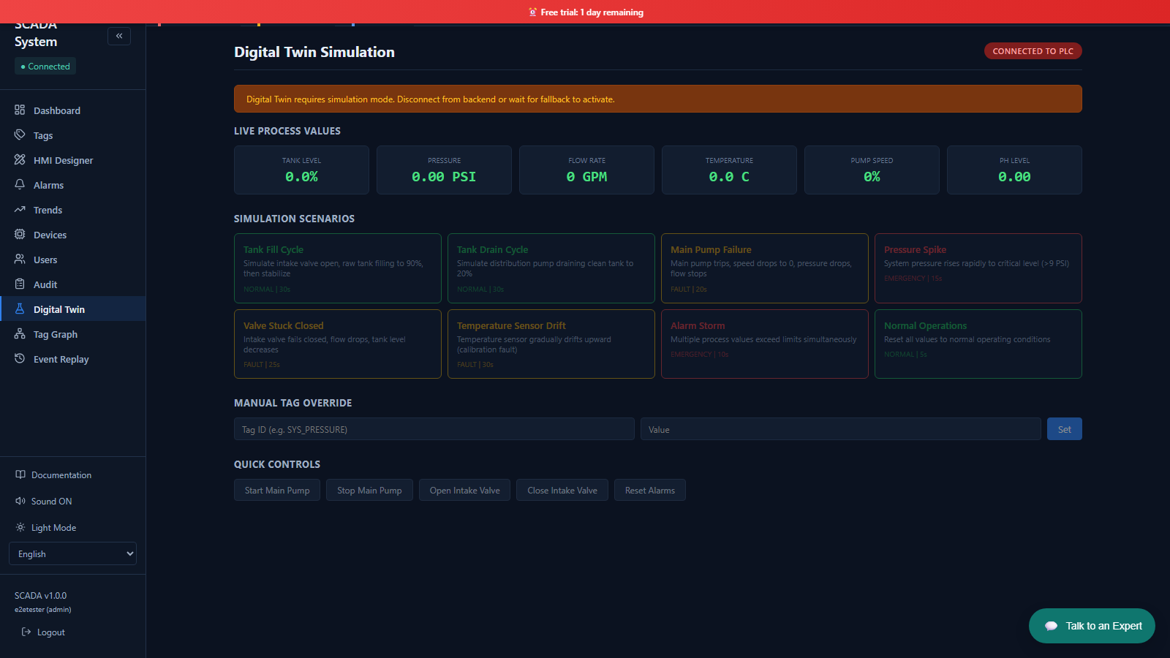Open Event Replay

coord(73,359)
